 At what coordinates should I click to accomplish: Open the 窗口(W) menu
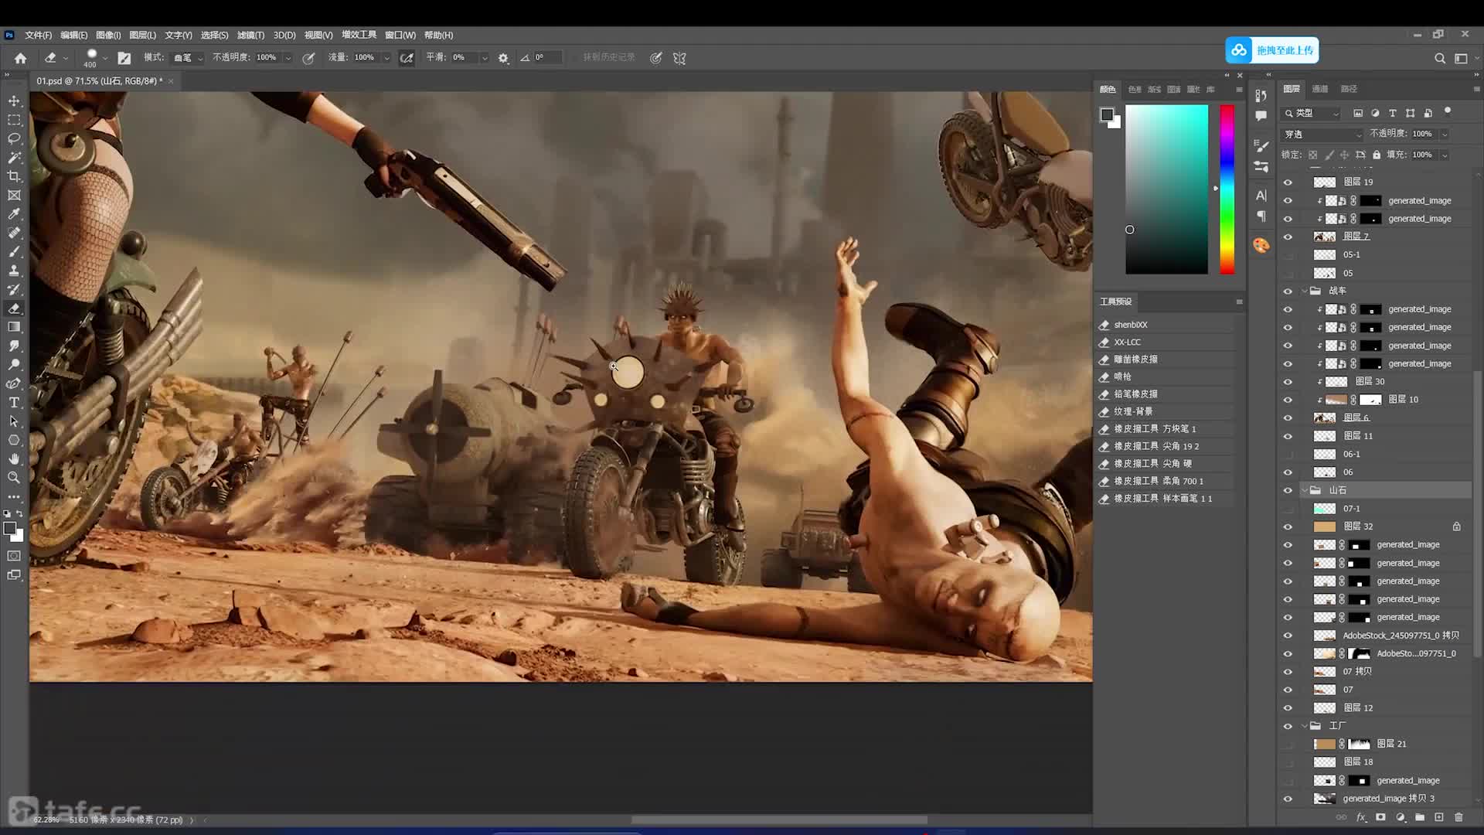point(400,36)
